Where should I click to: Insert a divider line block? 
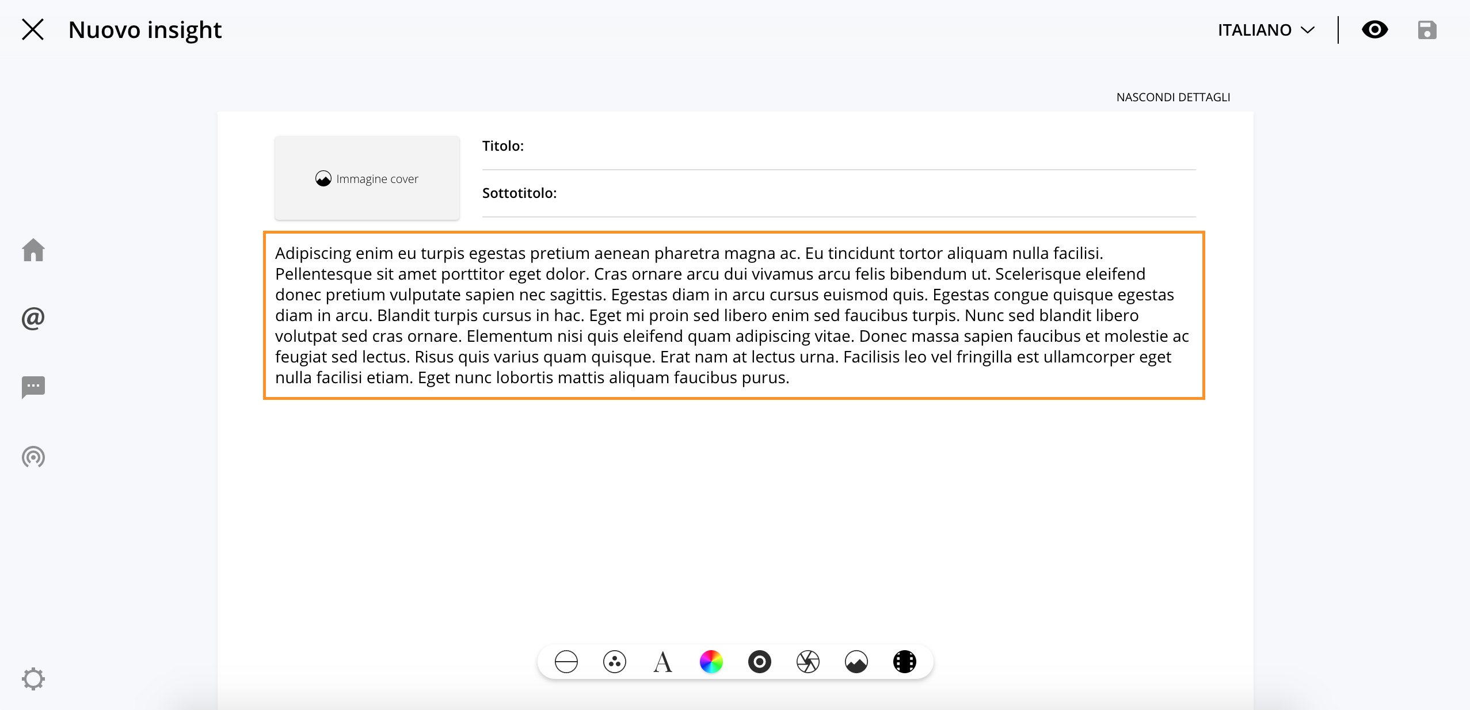click(566, 662)
